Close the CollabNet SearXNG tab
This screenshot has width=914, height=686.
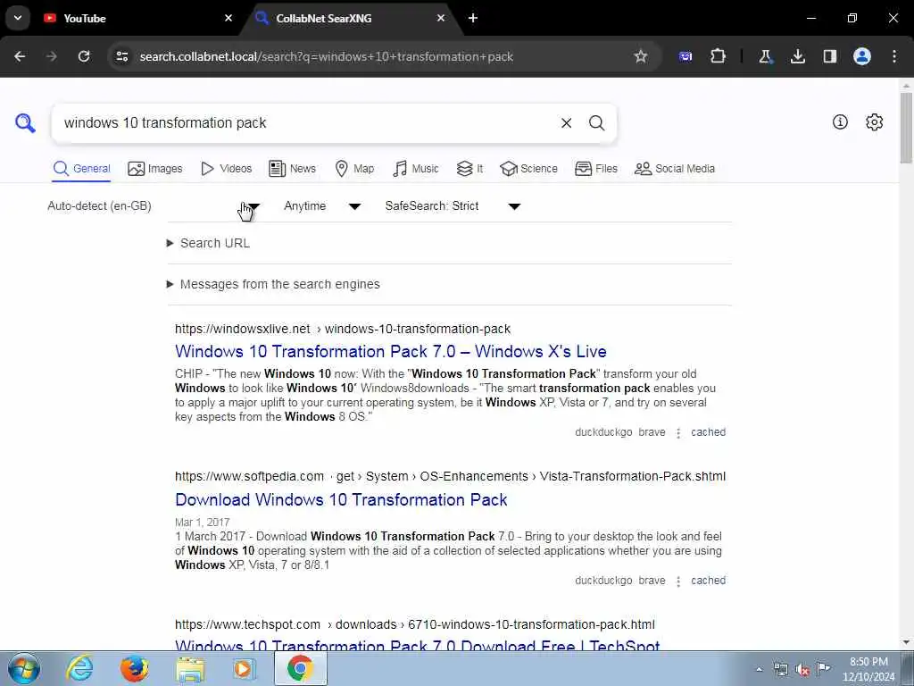441,18
